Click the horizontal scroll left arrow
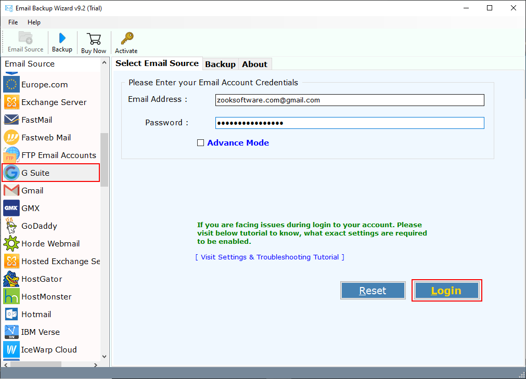The image size is (526, 379). pos(6,364)
